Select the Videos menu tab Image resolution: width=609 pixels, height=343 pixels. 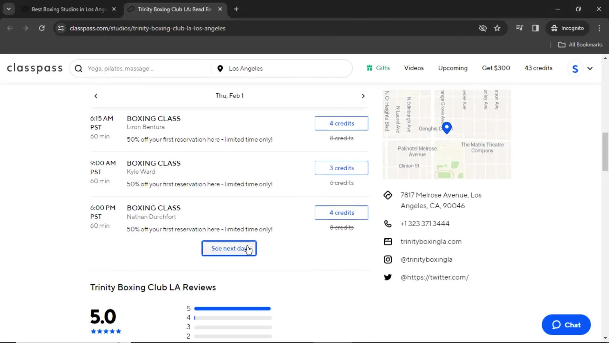point(414,68)
